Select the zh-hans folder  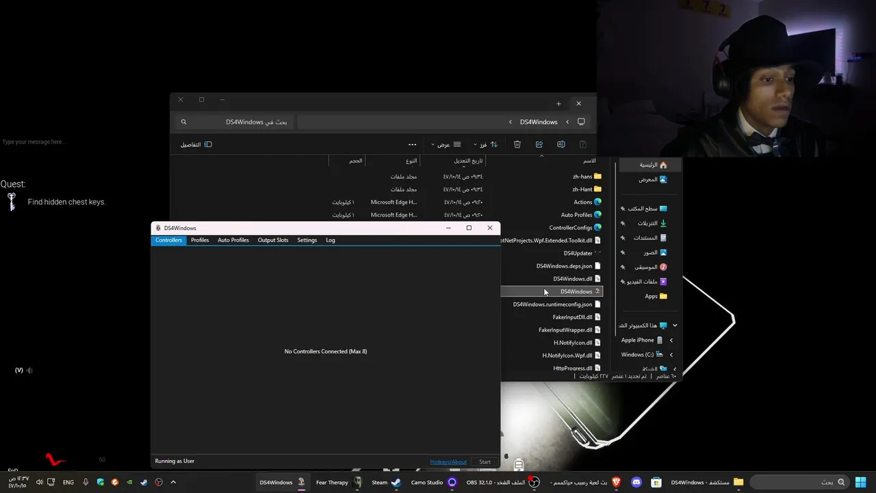(587, 177)
